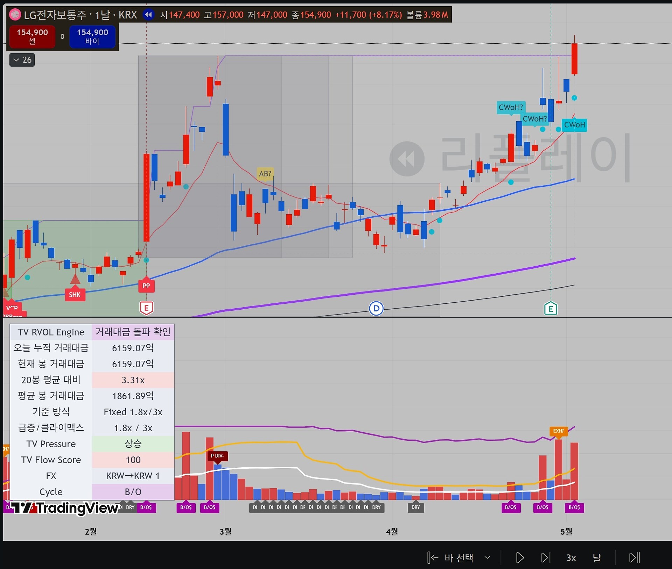Click the blue 154,900 바이 buy button
The width and height of the screenshot is (672, 569).
(92, 36)
